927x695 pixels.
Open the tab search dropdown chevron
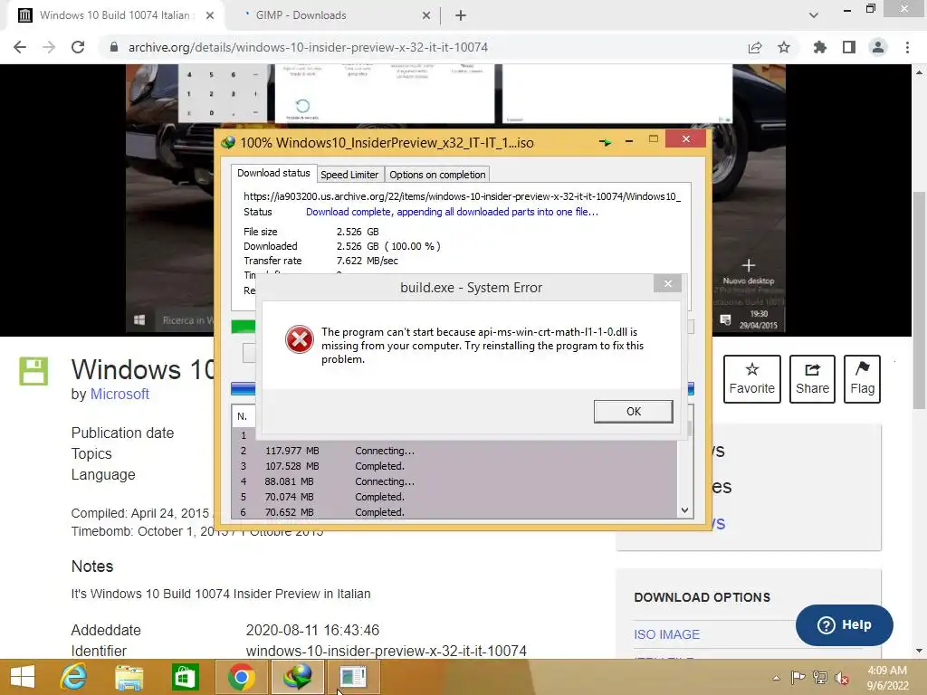(814, 15)
